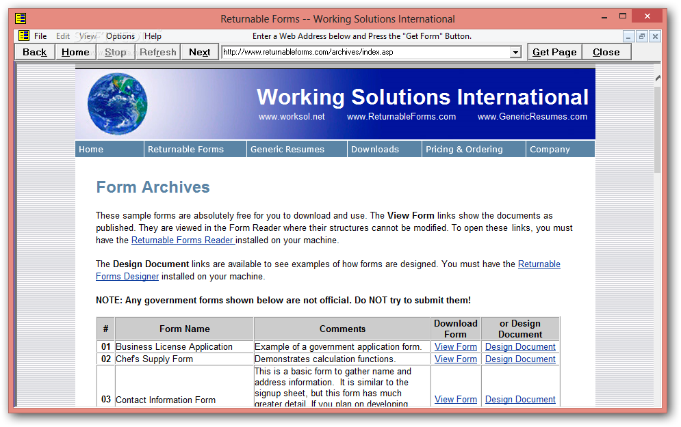Open the Home navigation tab

[x=109, y=149]
